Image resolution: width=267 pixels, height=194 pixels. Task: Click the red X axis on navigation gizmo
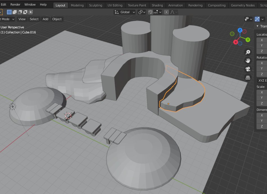236,42
